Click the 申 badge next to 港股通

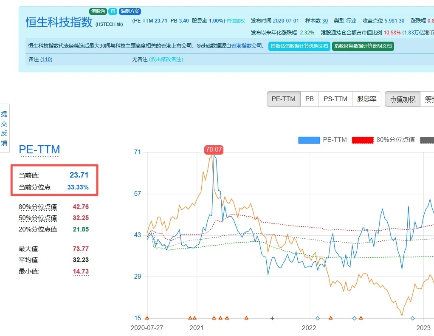113,11
